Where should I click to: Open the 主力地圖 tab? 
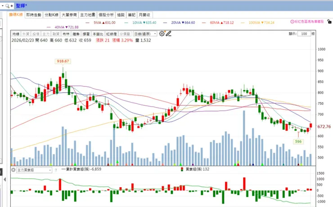(87, 15)
